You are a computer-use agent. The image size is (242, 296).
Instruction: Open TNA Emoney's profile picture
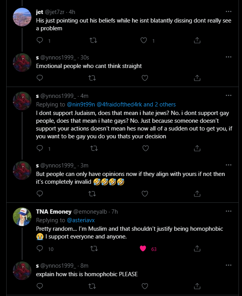coord(22,217)
